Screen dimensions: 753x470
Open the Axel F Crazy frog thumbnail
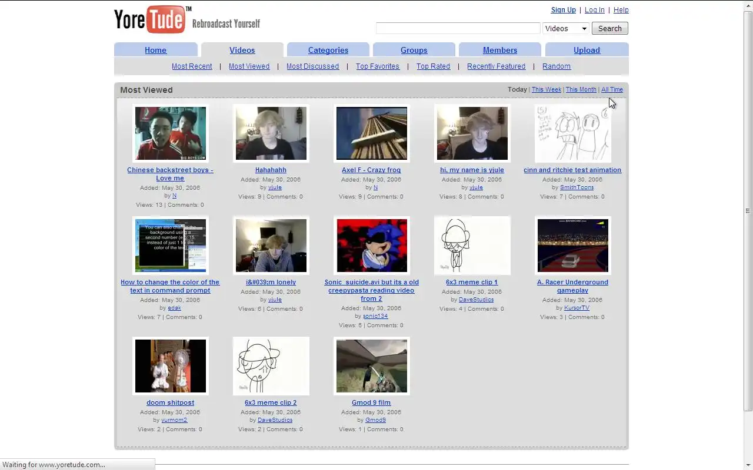372,133
